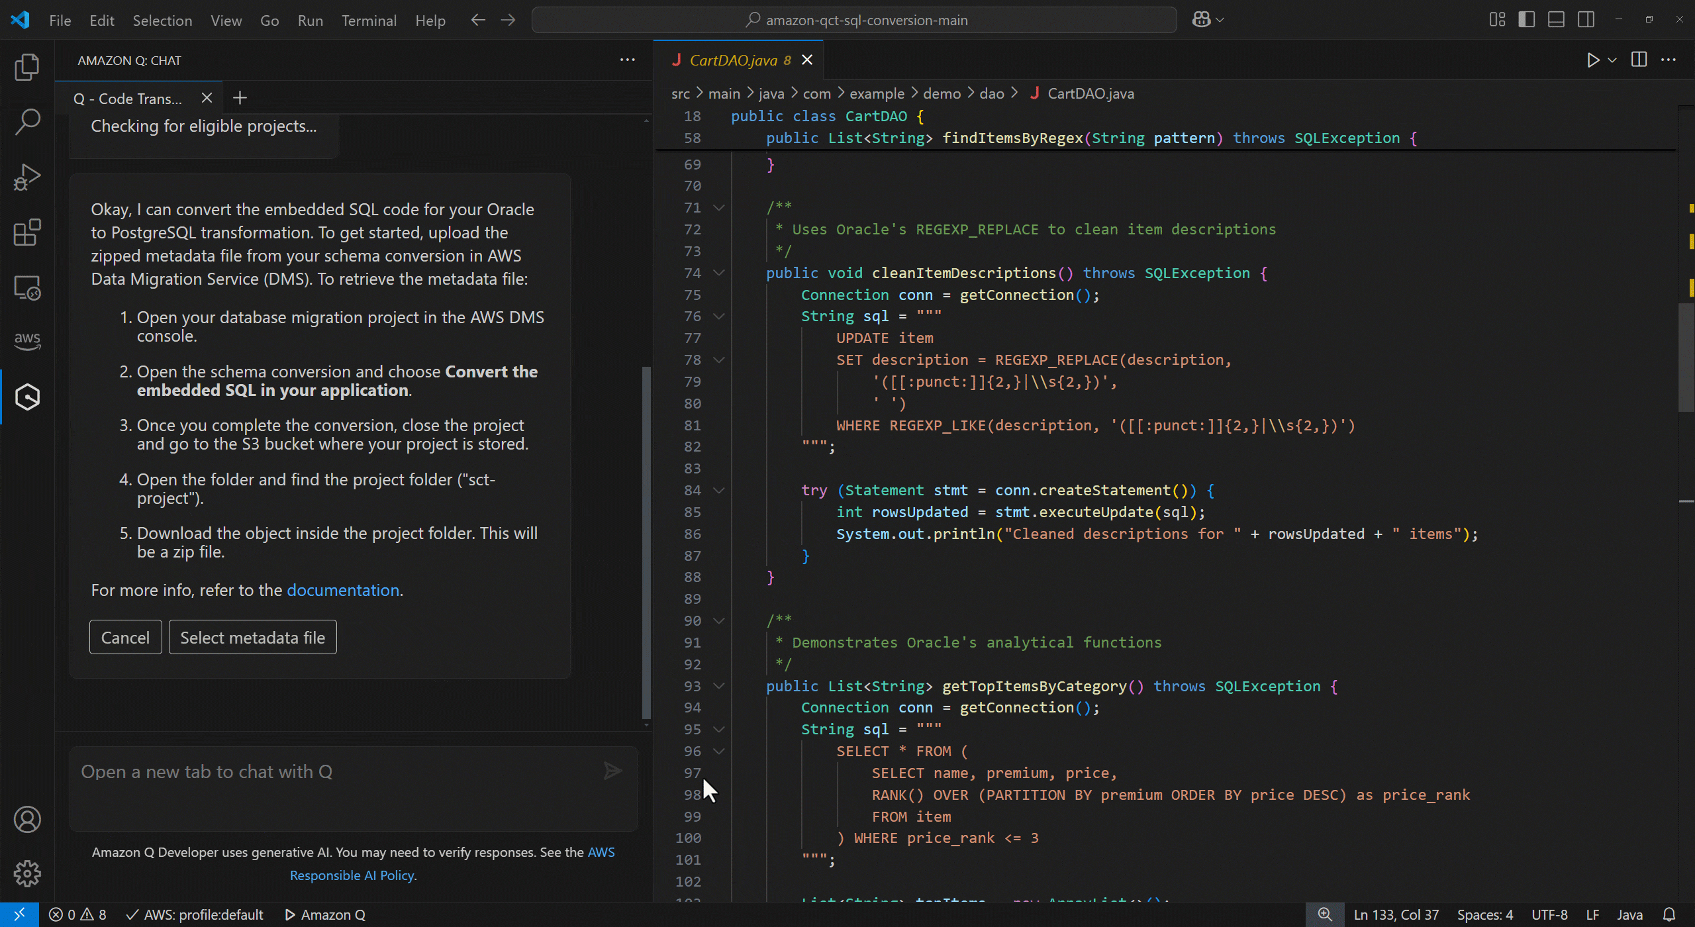1695x927 pixels.
Task: Open the documentation link in the chat
Action: point(343,589)
